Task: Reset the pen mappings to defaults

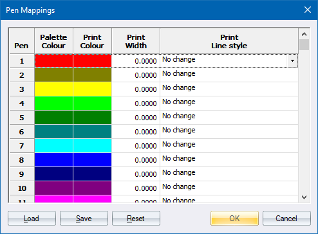Action: point(136,219)
